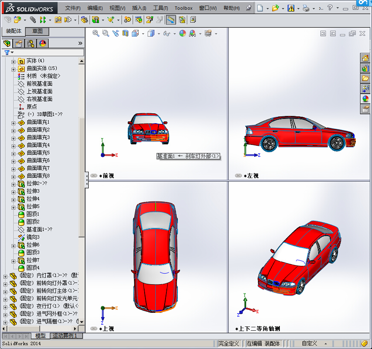Switch to the 草图 command tab

(x=37, y=31)
